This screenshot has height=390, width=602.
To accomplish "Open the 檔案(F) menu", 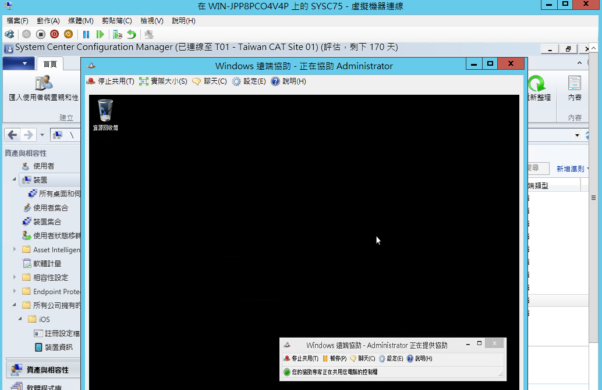I will coord(17,21).
